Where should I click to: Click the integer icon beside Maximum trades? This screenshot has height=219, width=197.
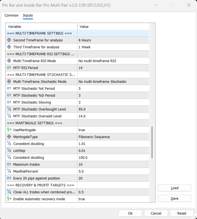click(9, 164)
